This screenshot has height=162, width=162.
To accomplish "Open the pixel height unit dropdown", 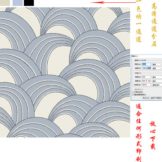I will 157,68.
